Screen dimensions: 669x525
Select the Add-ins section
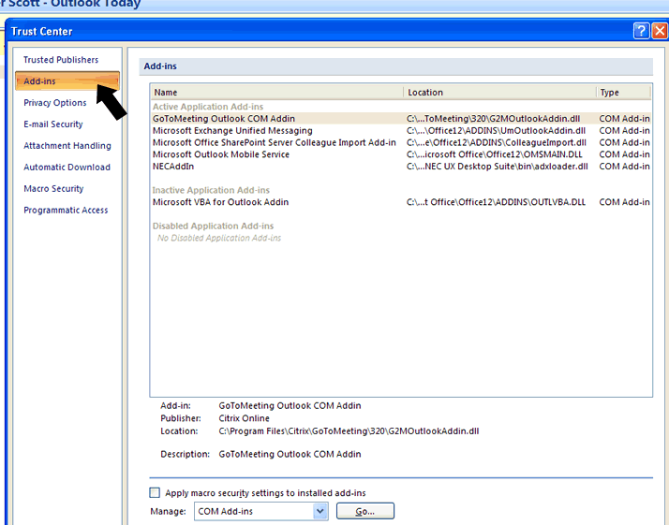pos(67,81)
